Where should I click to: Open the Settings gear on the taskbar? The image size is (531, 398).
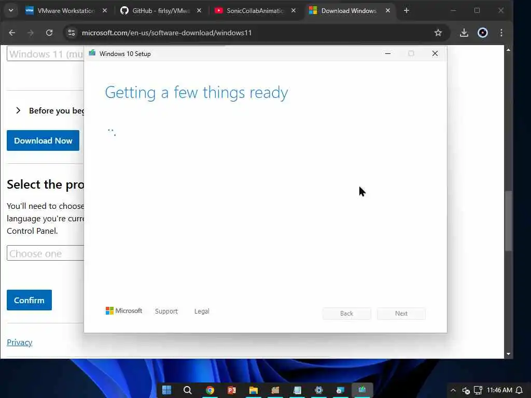tap(319, 390)
